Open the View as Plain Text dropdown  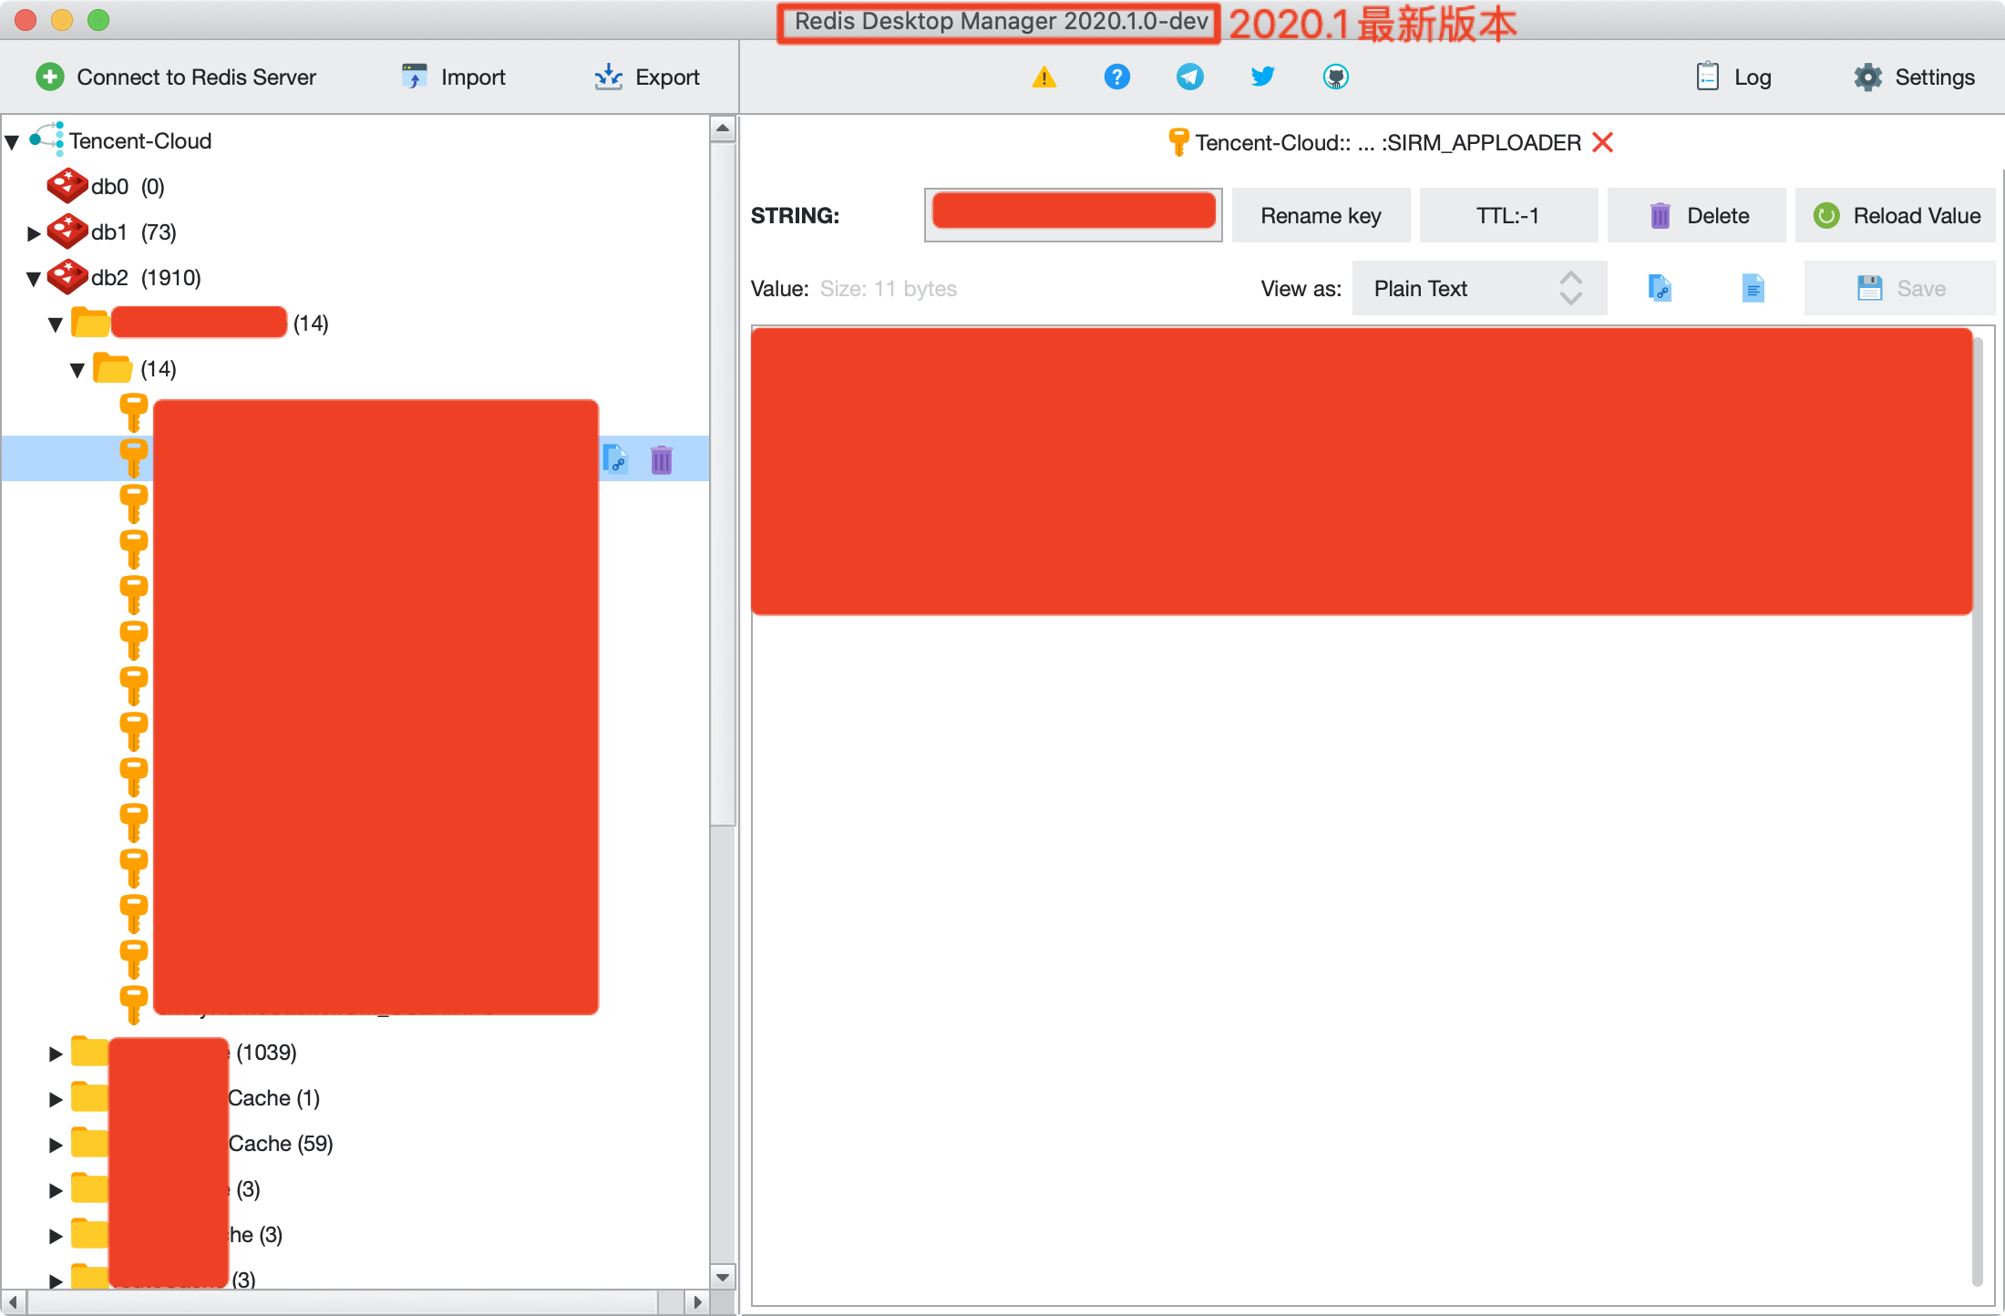coord(1479,288)
